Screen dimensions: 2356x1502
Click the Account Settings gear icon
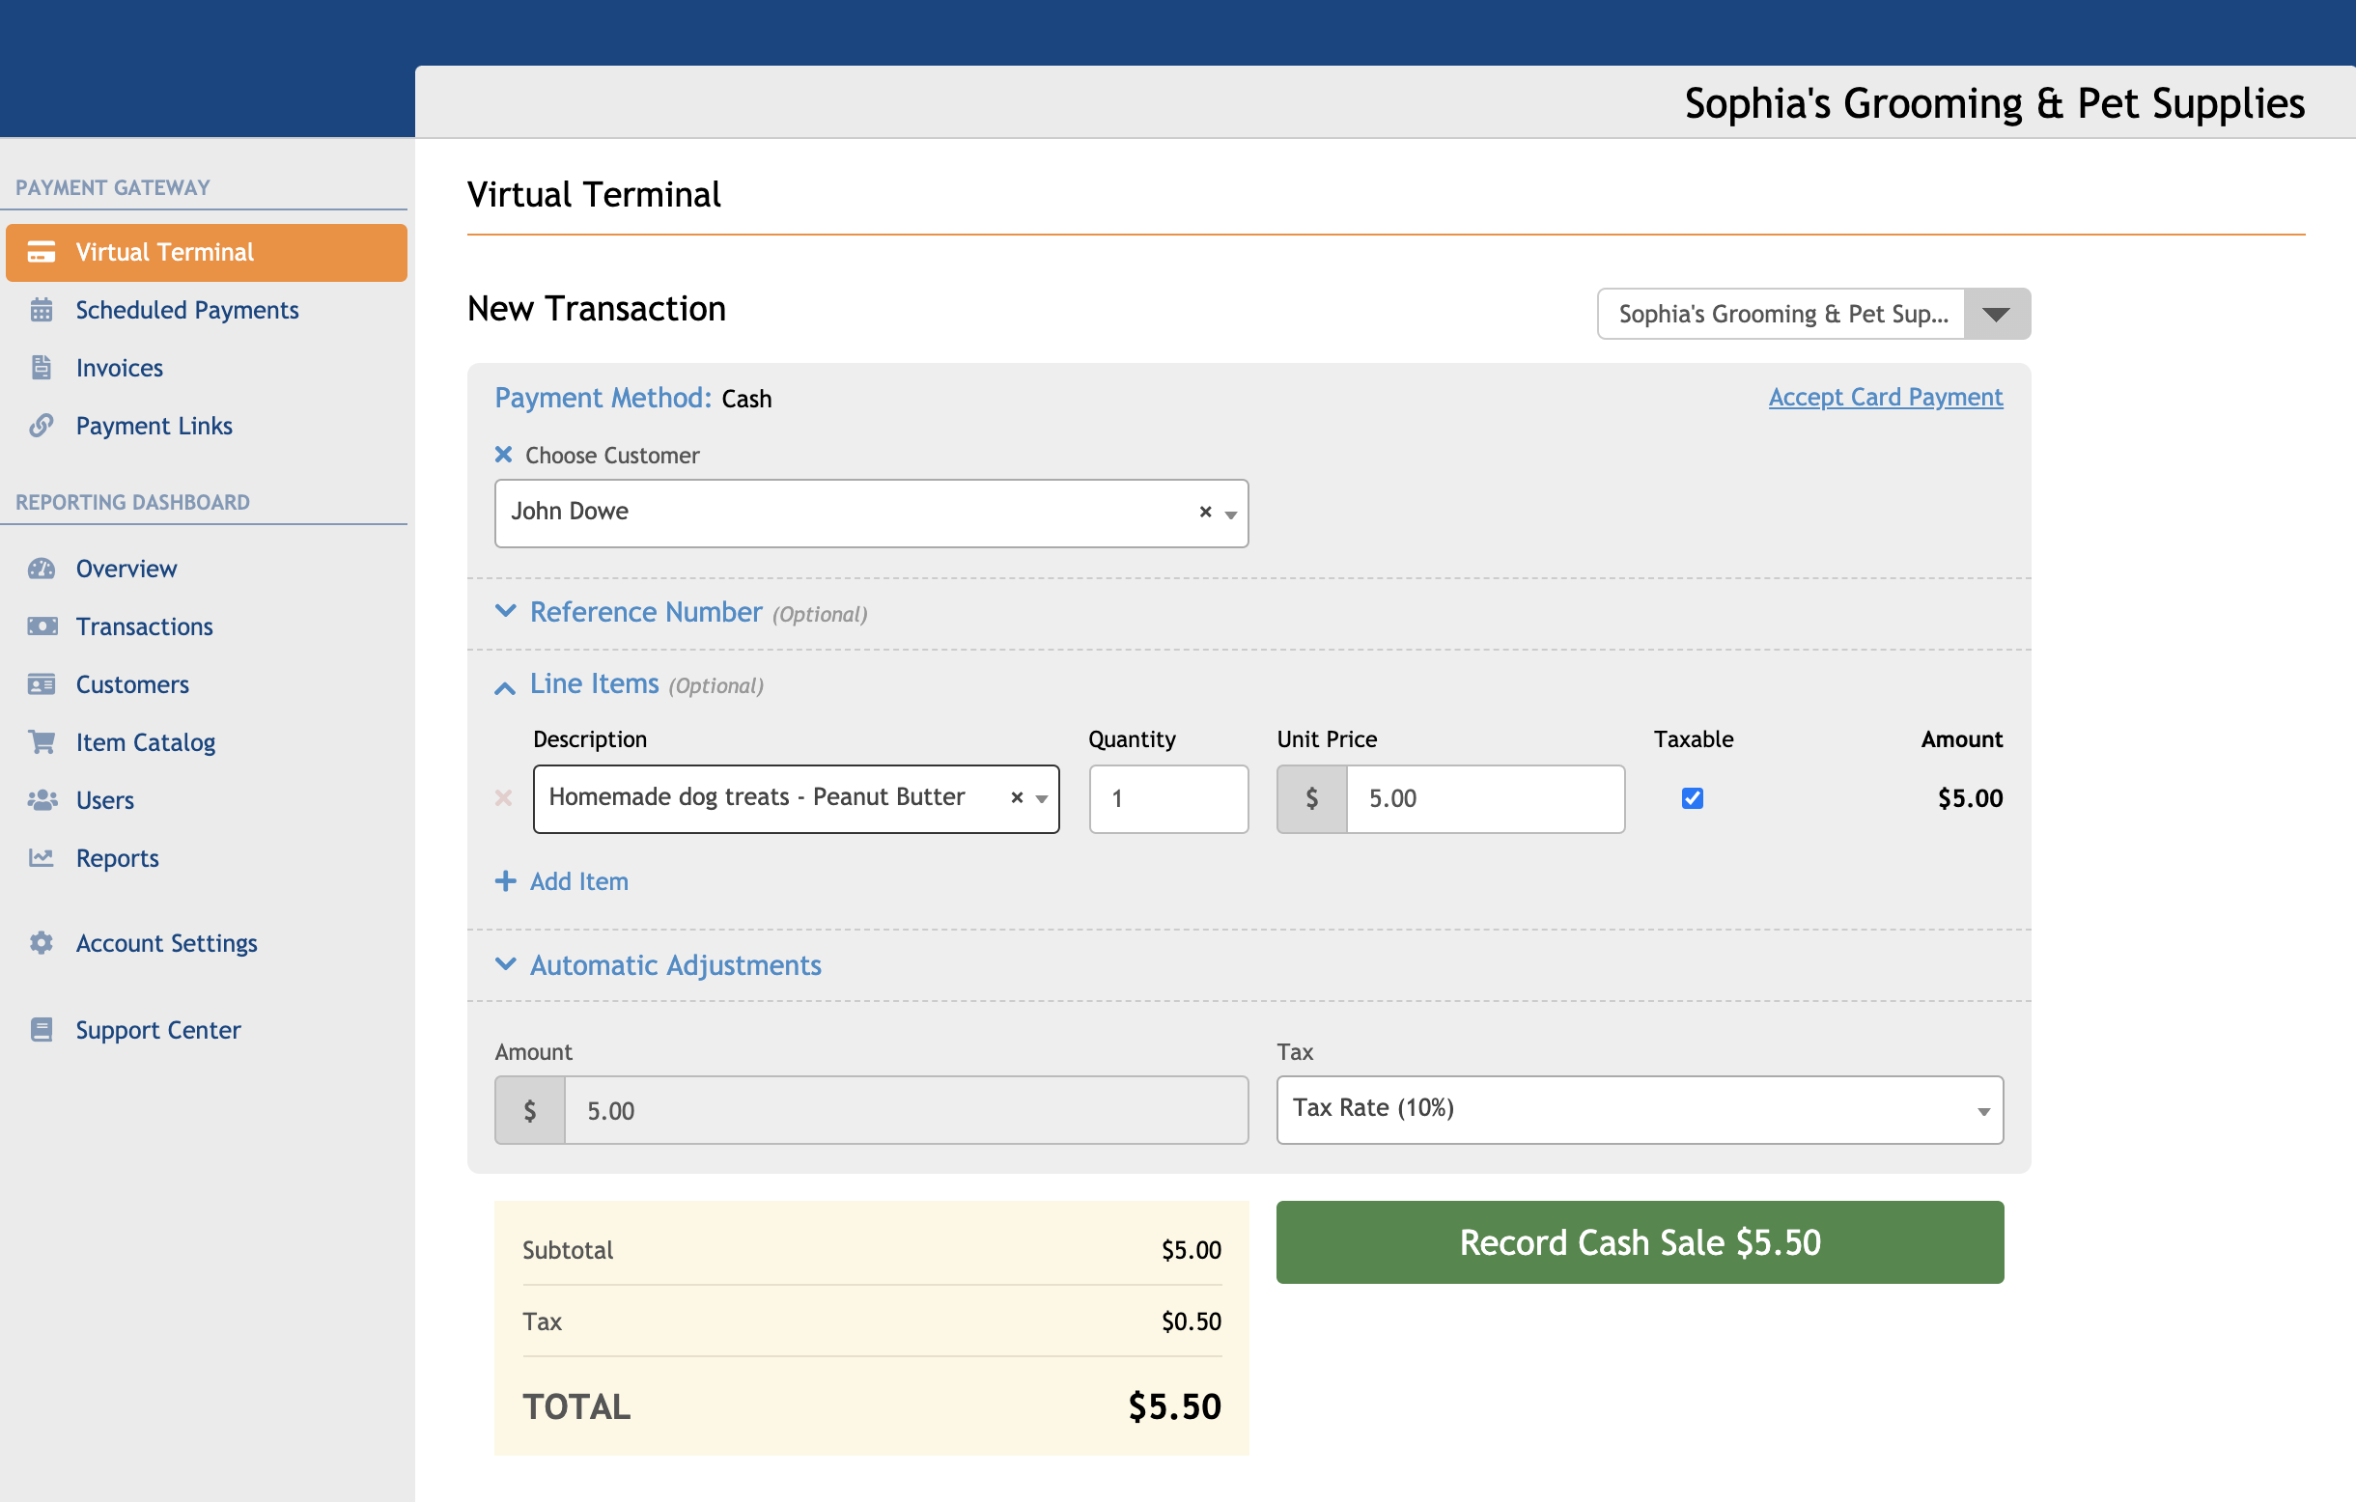pos(42,943)
